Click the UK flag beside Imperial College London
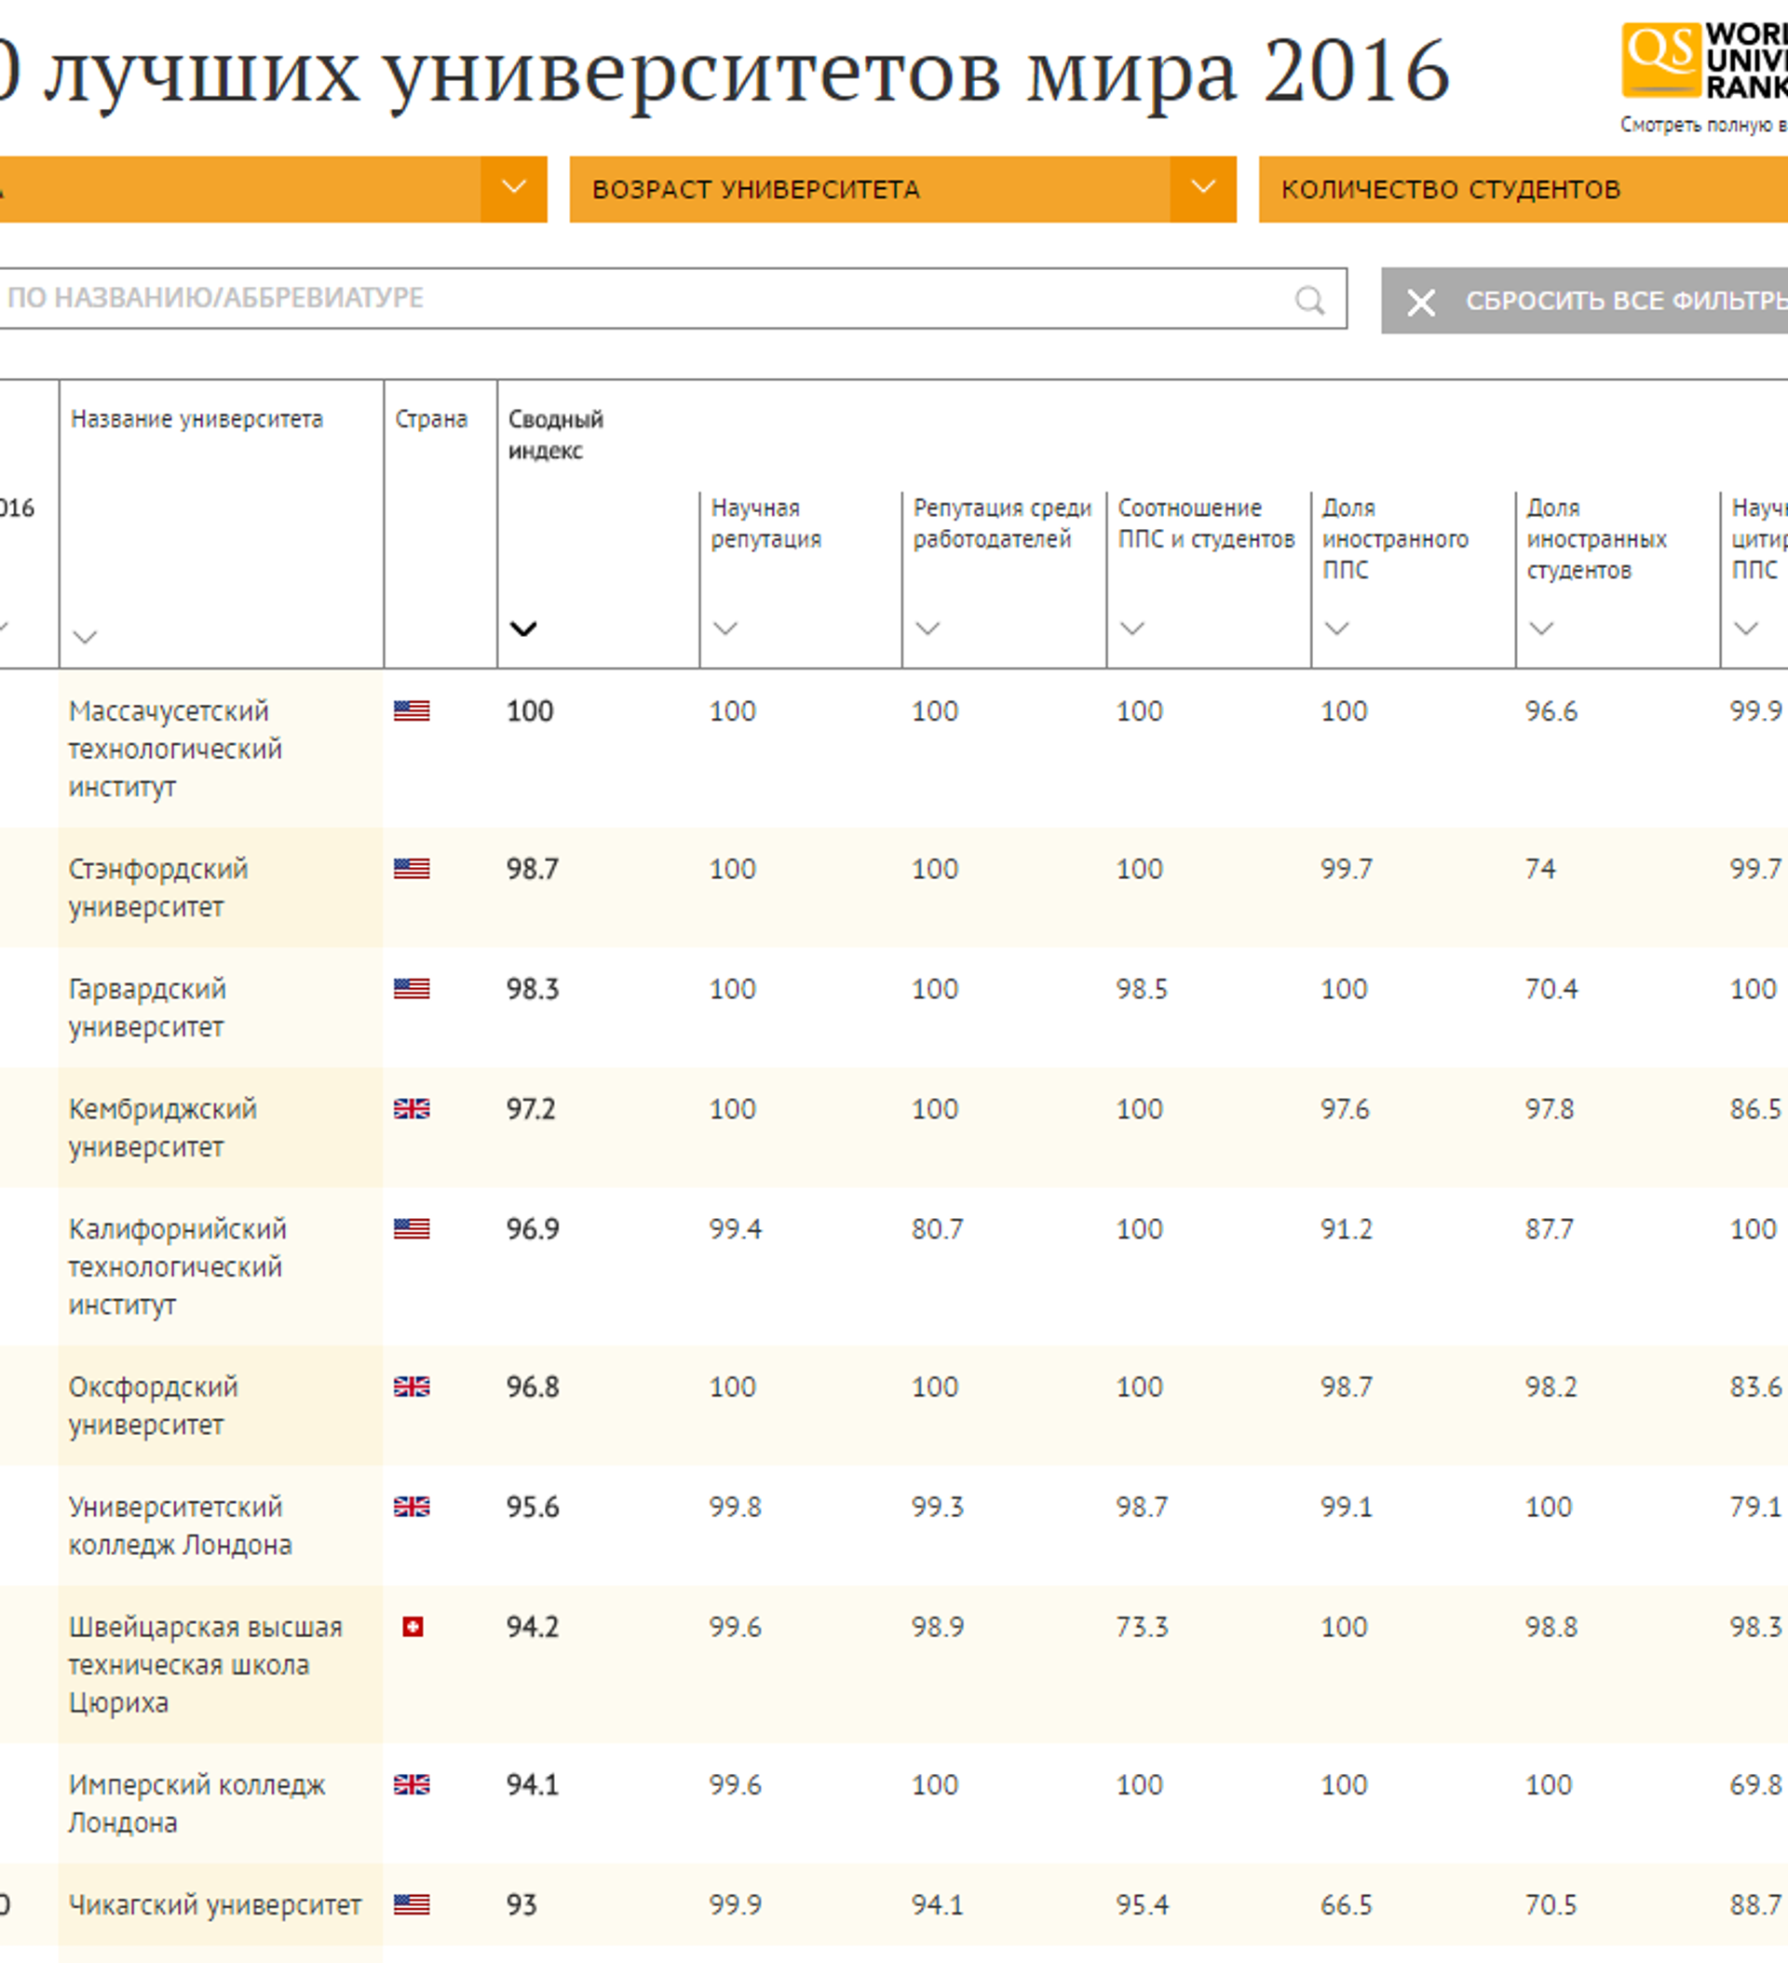The height and width of the screenshot is (1963, 1788). point(411,1785)
